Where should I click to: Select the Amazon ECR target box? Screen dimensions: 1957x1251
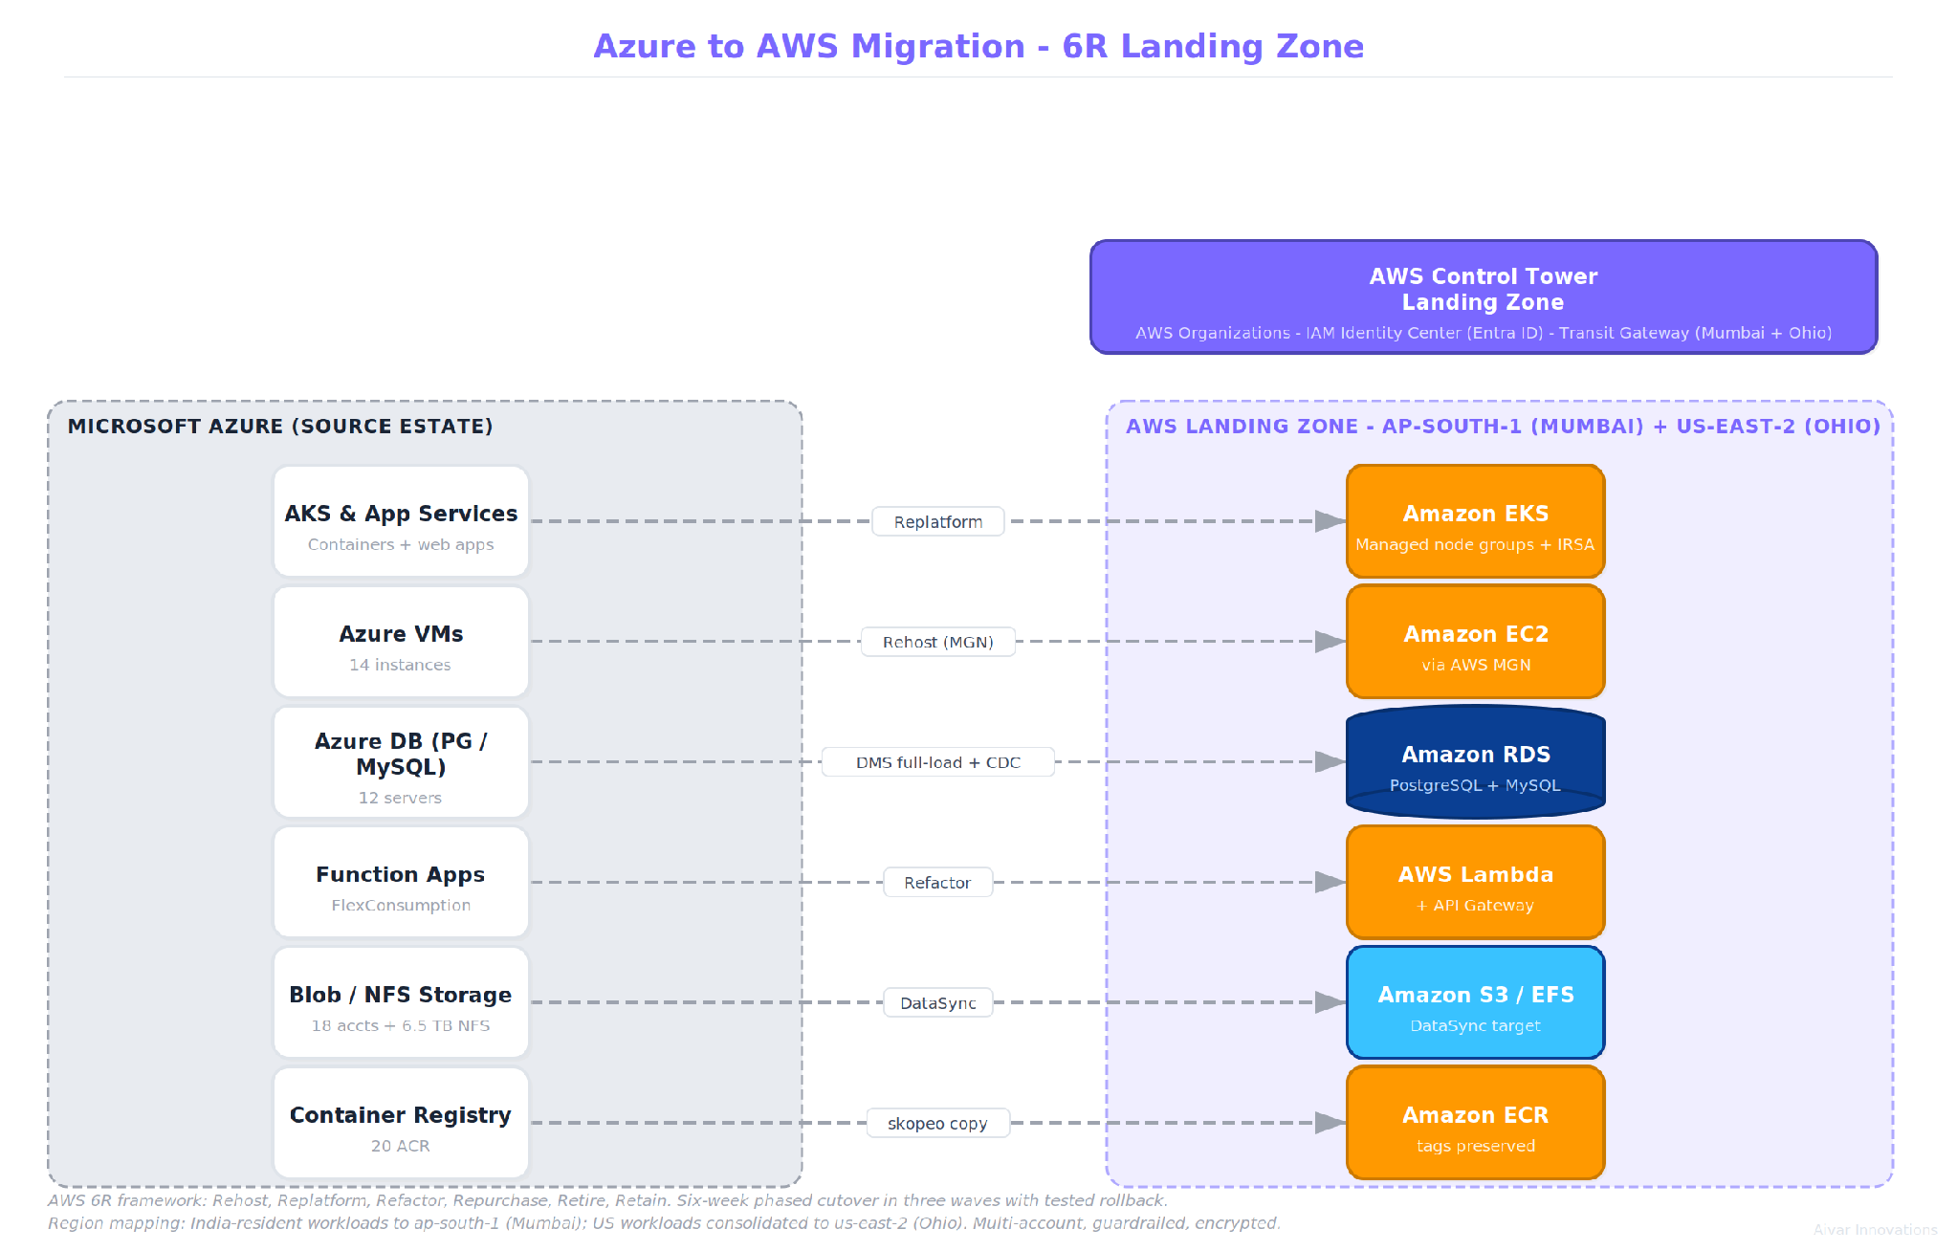[1476, 1123]
